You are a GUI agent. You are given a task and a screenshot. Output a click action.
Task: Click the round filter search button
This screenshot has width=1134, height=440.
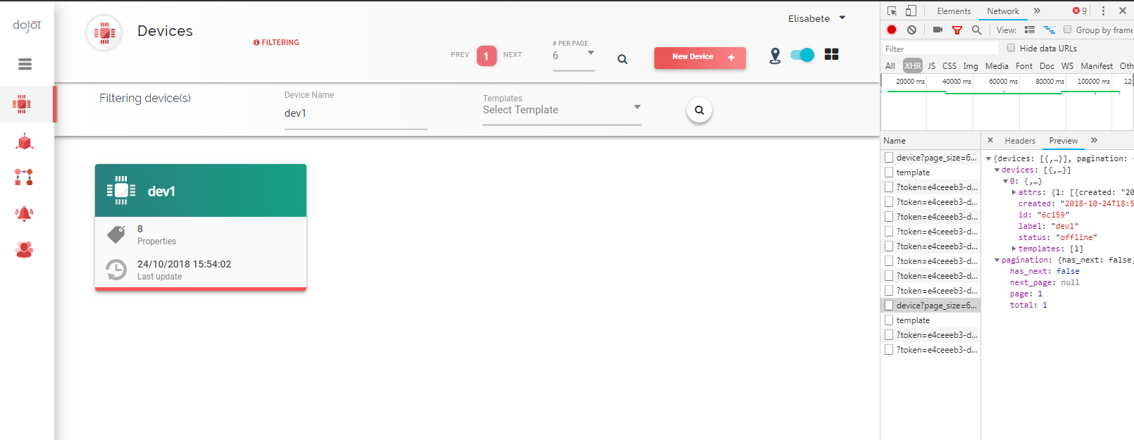[699, 110]
